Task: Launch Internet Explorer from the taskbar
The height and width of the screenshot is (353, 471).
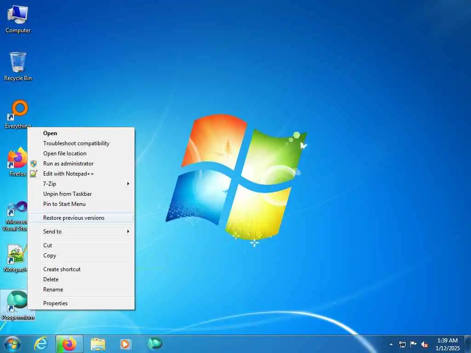Action: tap(41, 344)
